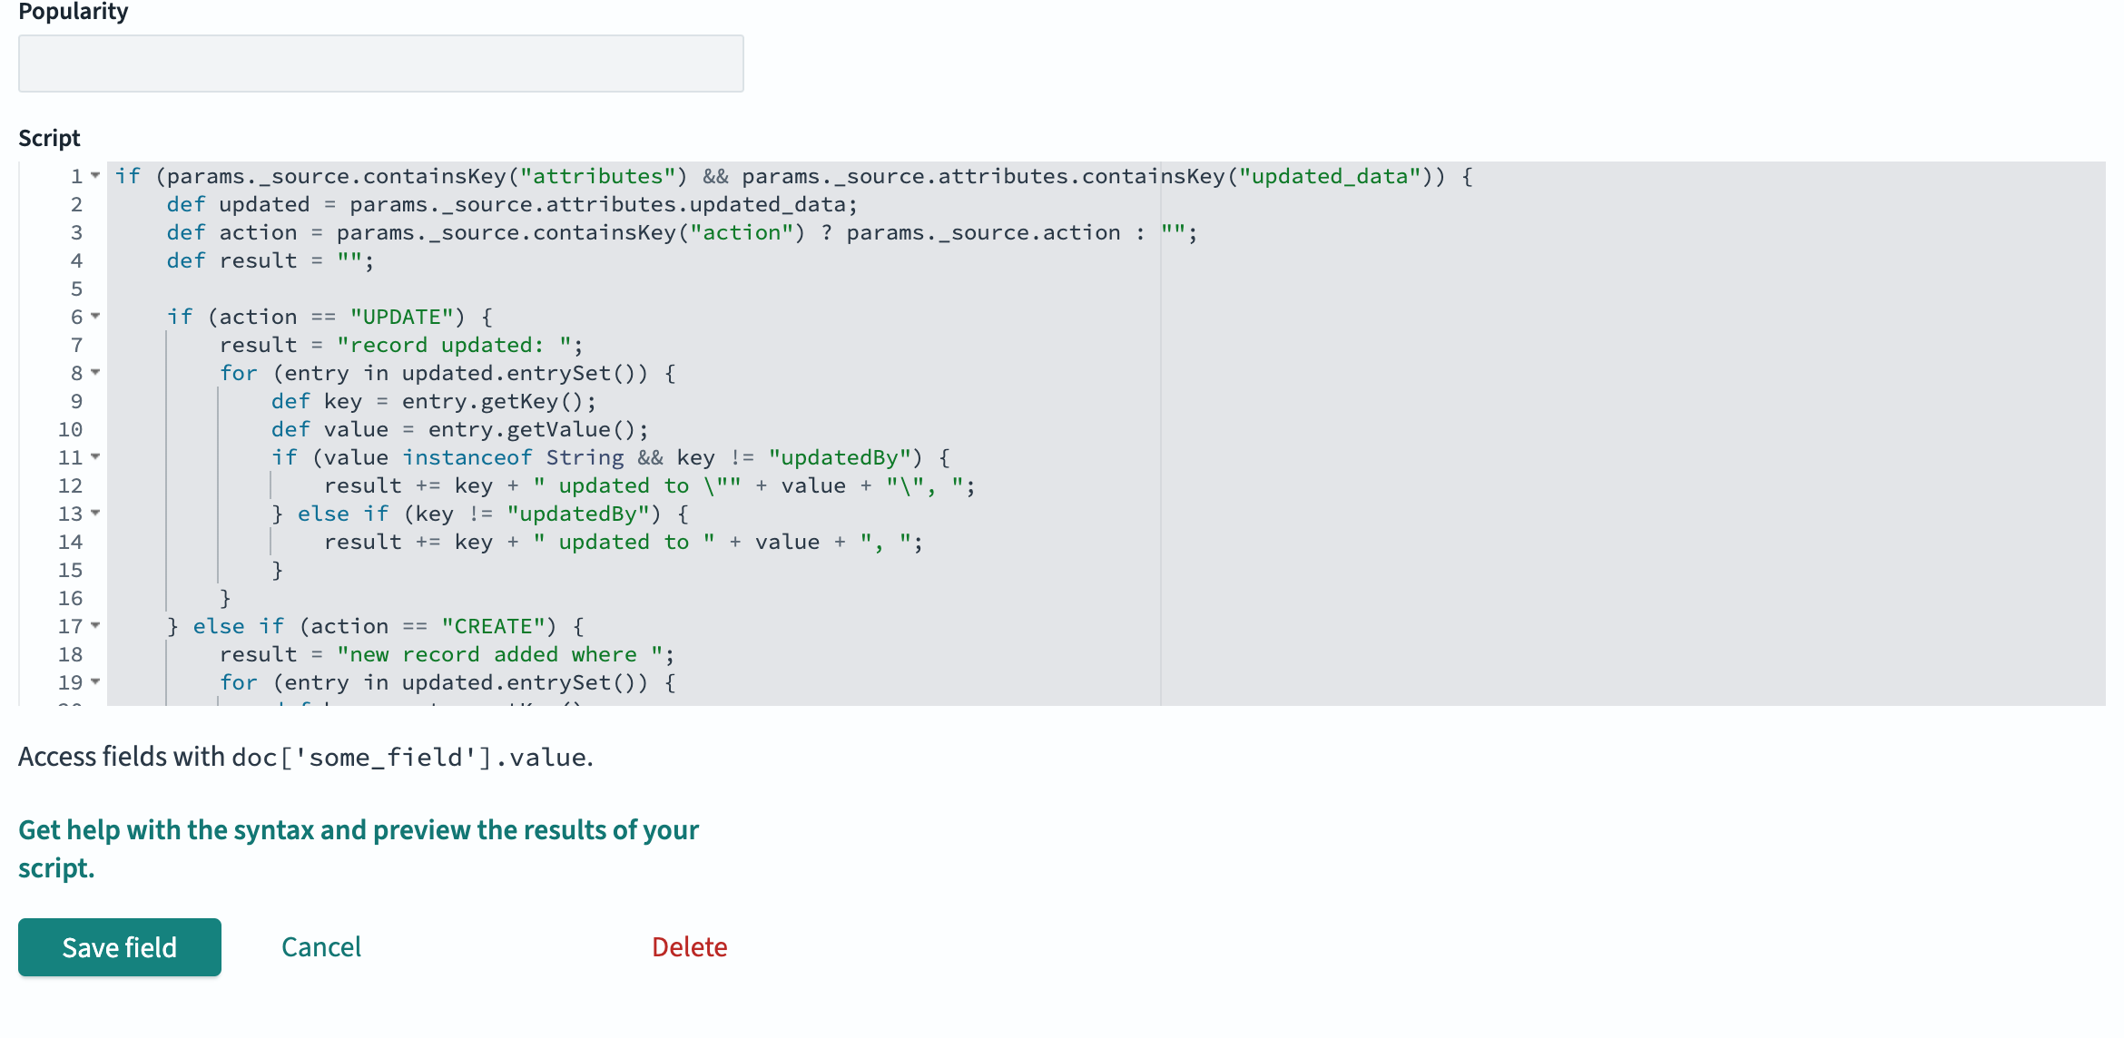Collapse the top-level if block on line 1
The height and width of the screenshot is (1038, 2124).
[96, 176]
